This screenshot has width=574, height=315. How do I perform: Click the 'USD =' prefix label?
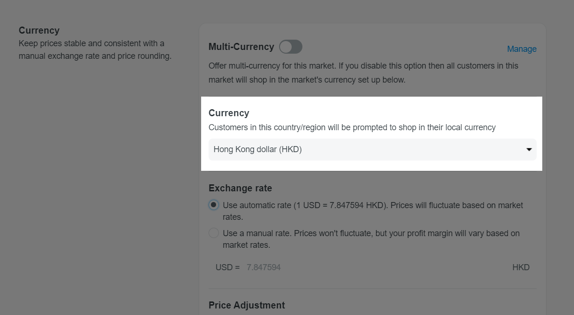(x=227, y=267)
